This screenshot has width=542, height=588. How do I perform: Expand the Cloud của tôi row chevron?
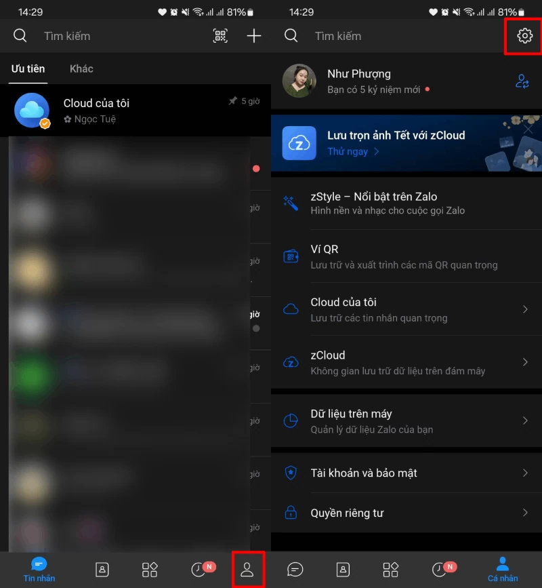click(x=525, y=309)
